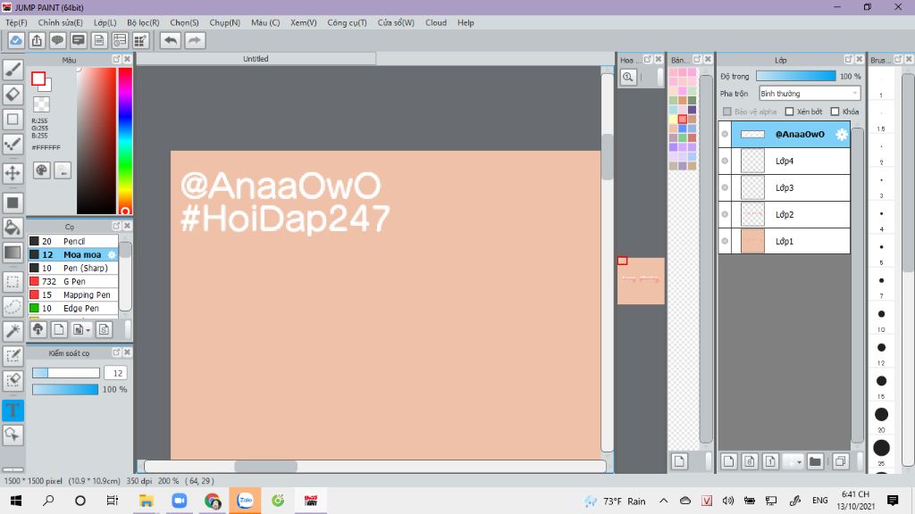Switch to the Untitled document tab
The width and height of the screenshot is (915, 514).
pos(256,59)
